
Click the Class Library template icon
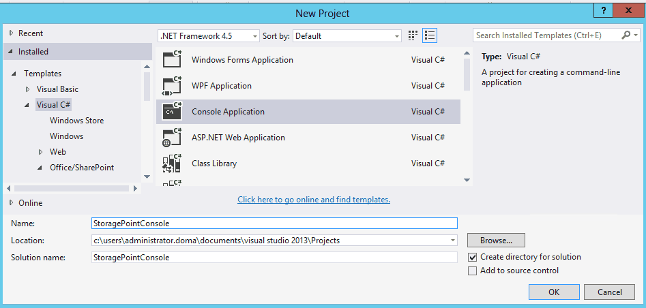171,164
